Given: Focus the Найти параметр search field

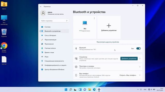Looking at the screenshot, I should [x=54, y=21].
